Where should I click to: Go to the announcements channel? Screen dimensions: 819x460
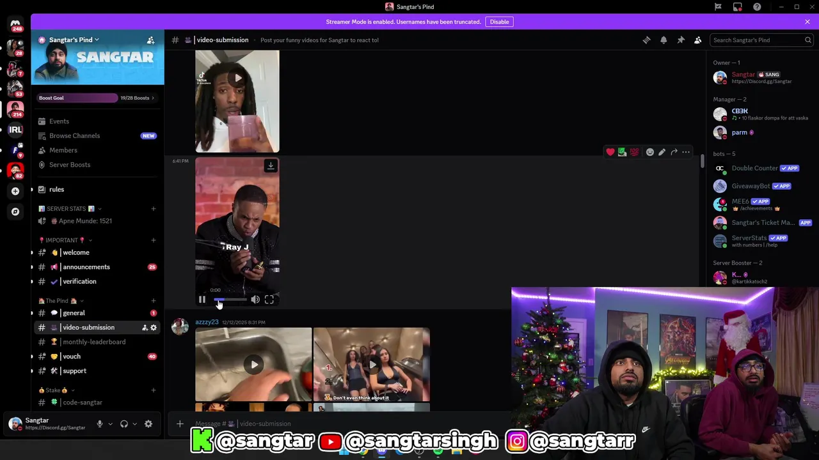97,267
